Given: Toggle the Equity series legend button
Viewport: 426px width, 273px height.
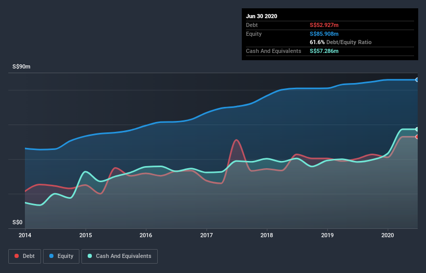Looking at the screenshot, I should pos(61,256).
